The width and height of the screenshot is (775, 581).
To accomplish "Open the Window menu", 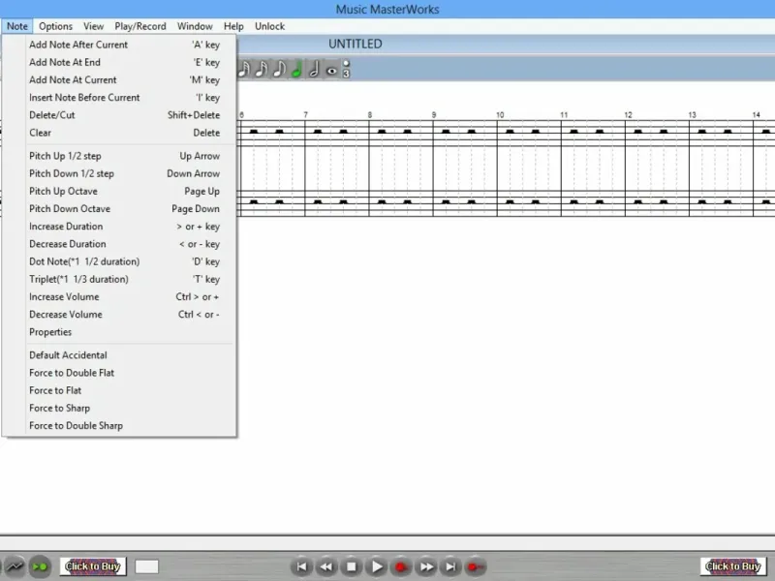I will click(x=195, y=26).
